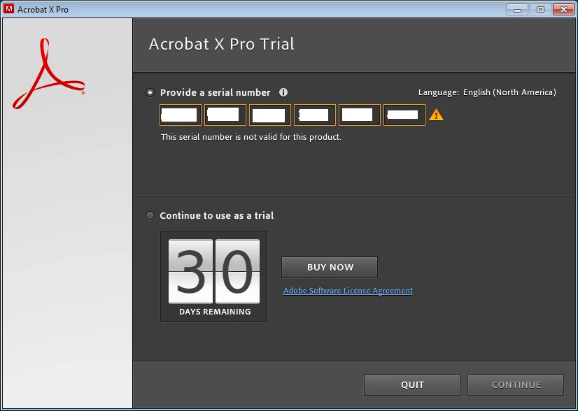Click the serial number info icon
This screenshot has height=411, width=578.
tap(283, 92)
